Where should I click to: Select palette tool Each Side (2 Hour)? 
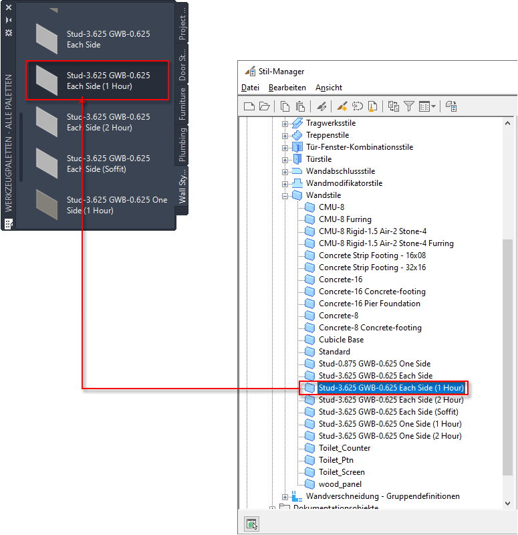click(x=96, y=122)
